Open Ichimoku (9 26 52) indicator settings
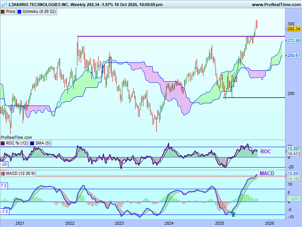The height and width of the screenshot is (227, 302). coord(39,11)
